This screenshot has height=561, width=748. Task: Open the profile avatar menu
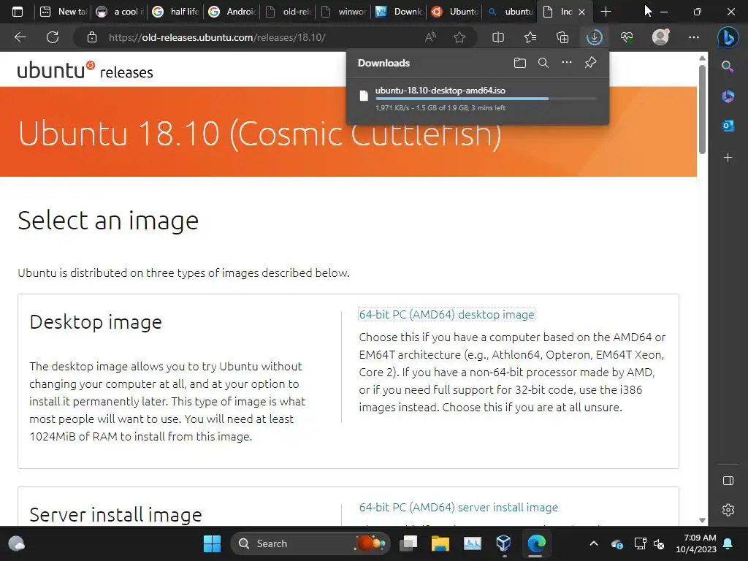660,37
